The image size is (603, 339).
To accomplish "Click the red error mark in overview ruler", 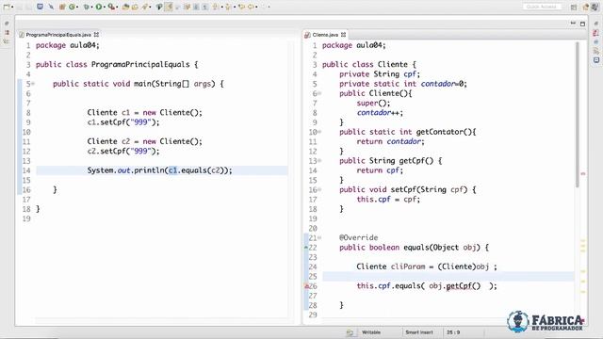I will click(x=583, y=173).
